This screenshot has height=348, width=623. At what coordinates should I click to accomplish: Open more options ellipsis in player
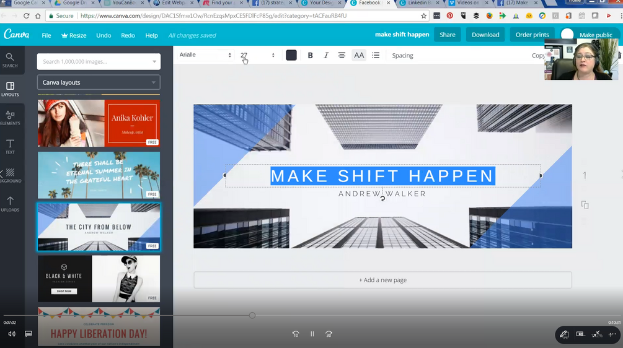point(612,334)
